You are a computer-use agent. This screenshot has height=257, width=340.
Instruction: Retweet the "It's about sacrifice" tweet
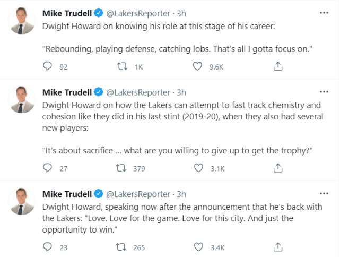click(x=123, y=168)
